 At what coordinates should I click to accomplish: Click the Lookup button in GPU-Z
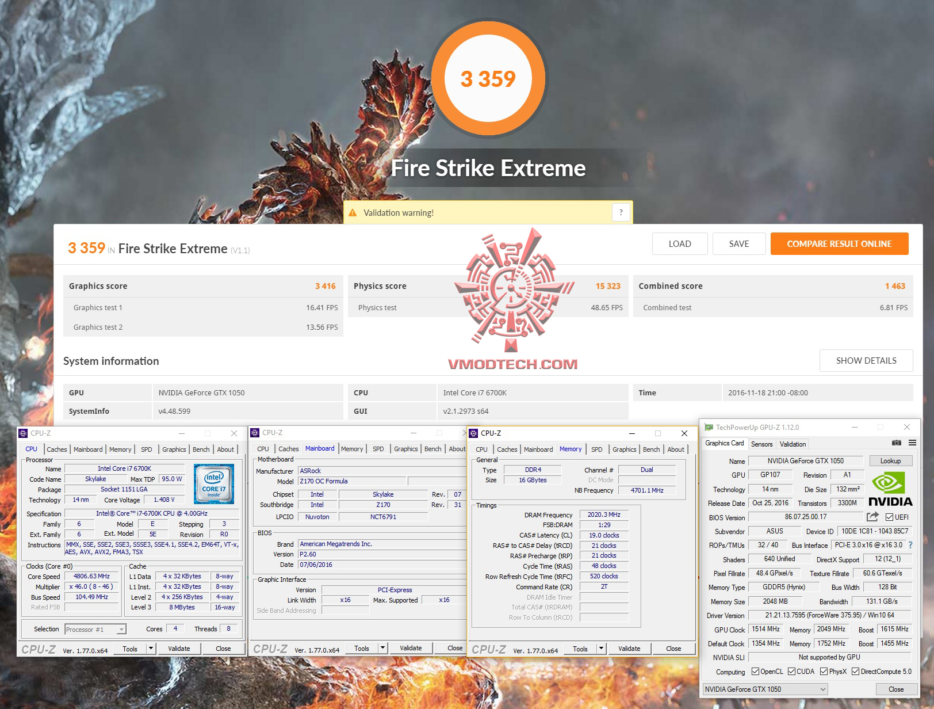(x=891, y=461)
